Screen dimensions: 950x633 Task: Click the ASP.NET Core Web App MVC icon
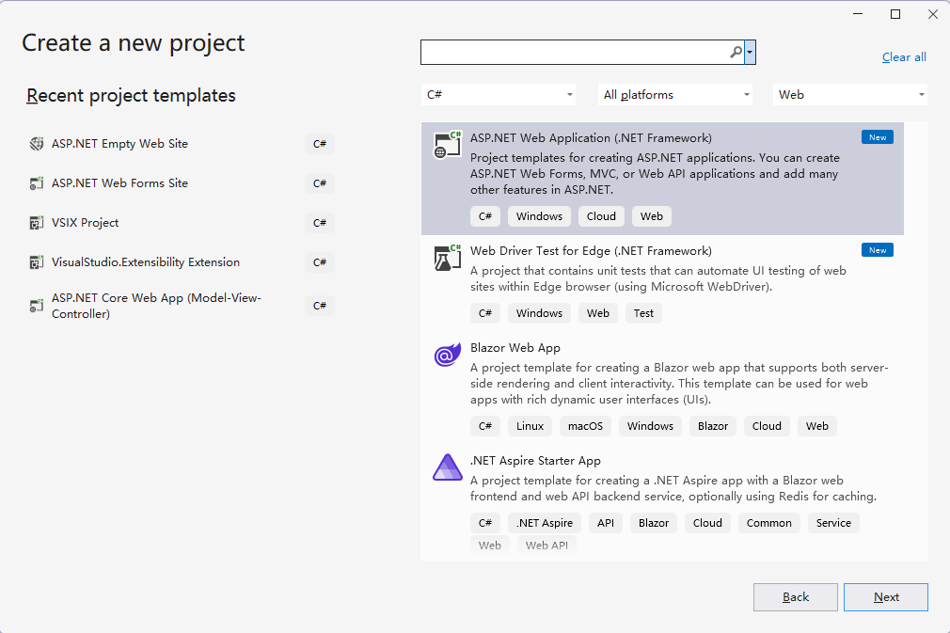click(x=37, y=306)
